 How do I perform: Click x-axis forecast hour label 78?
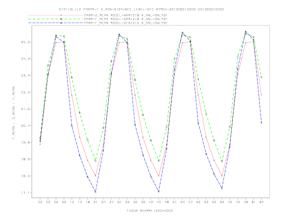(246, 202)
